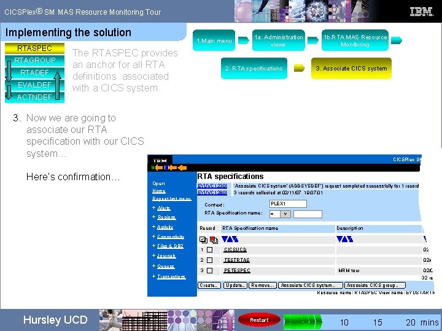Expand the Regions menu with its plus sign
Screen dimensions: 442x331
153,217
